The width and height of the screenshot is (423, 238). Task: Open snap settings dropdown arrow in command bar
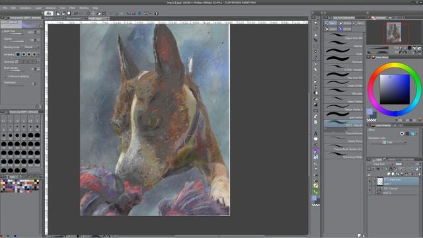point(150,13)
